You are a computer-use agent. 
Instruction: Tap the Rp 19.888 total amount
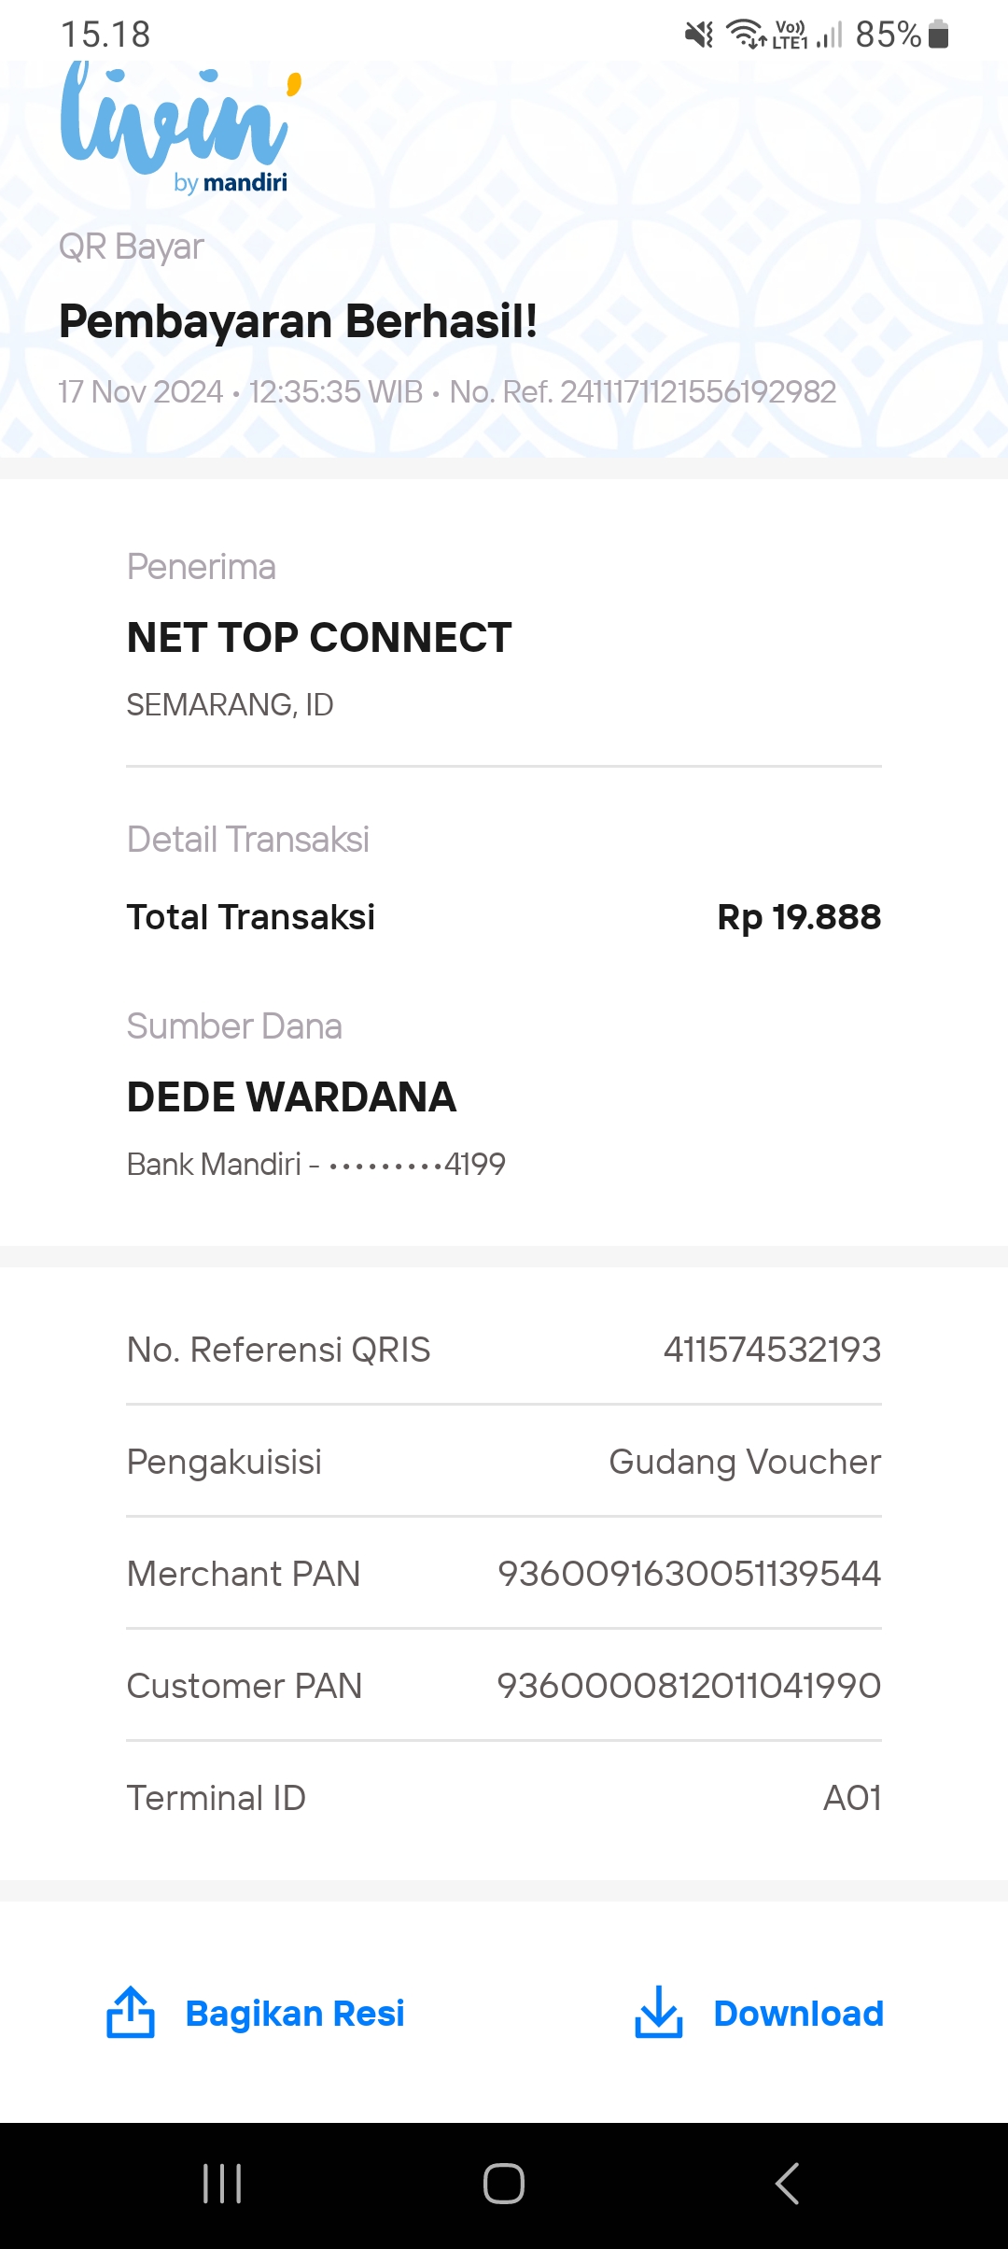799,917
